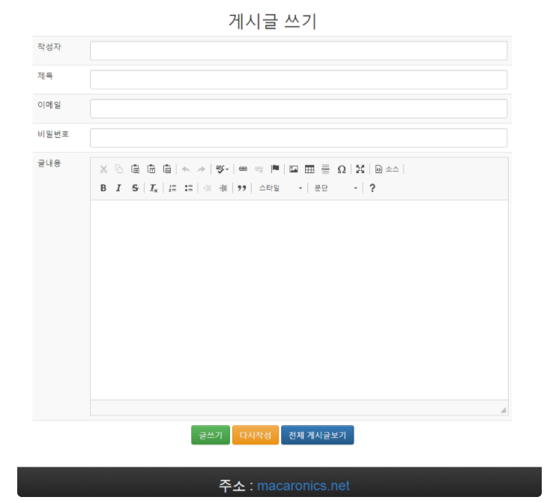Click the 이메일 email input field
547x503 pixels.
299,109
